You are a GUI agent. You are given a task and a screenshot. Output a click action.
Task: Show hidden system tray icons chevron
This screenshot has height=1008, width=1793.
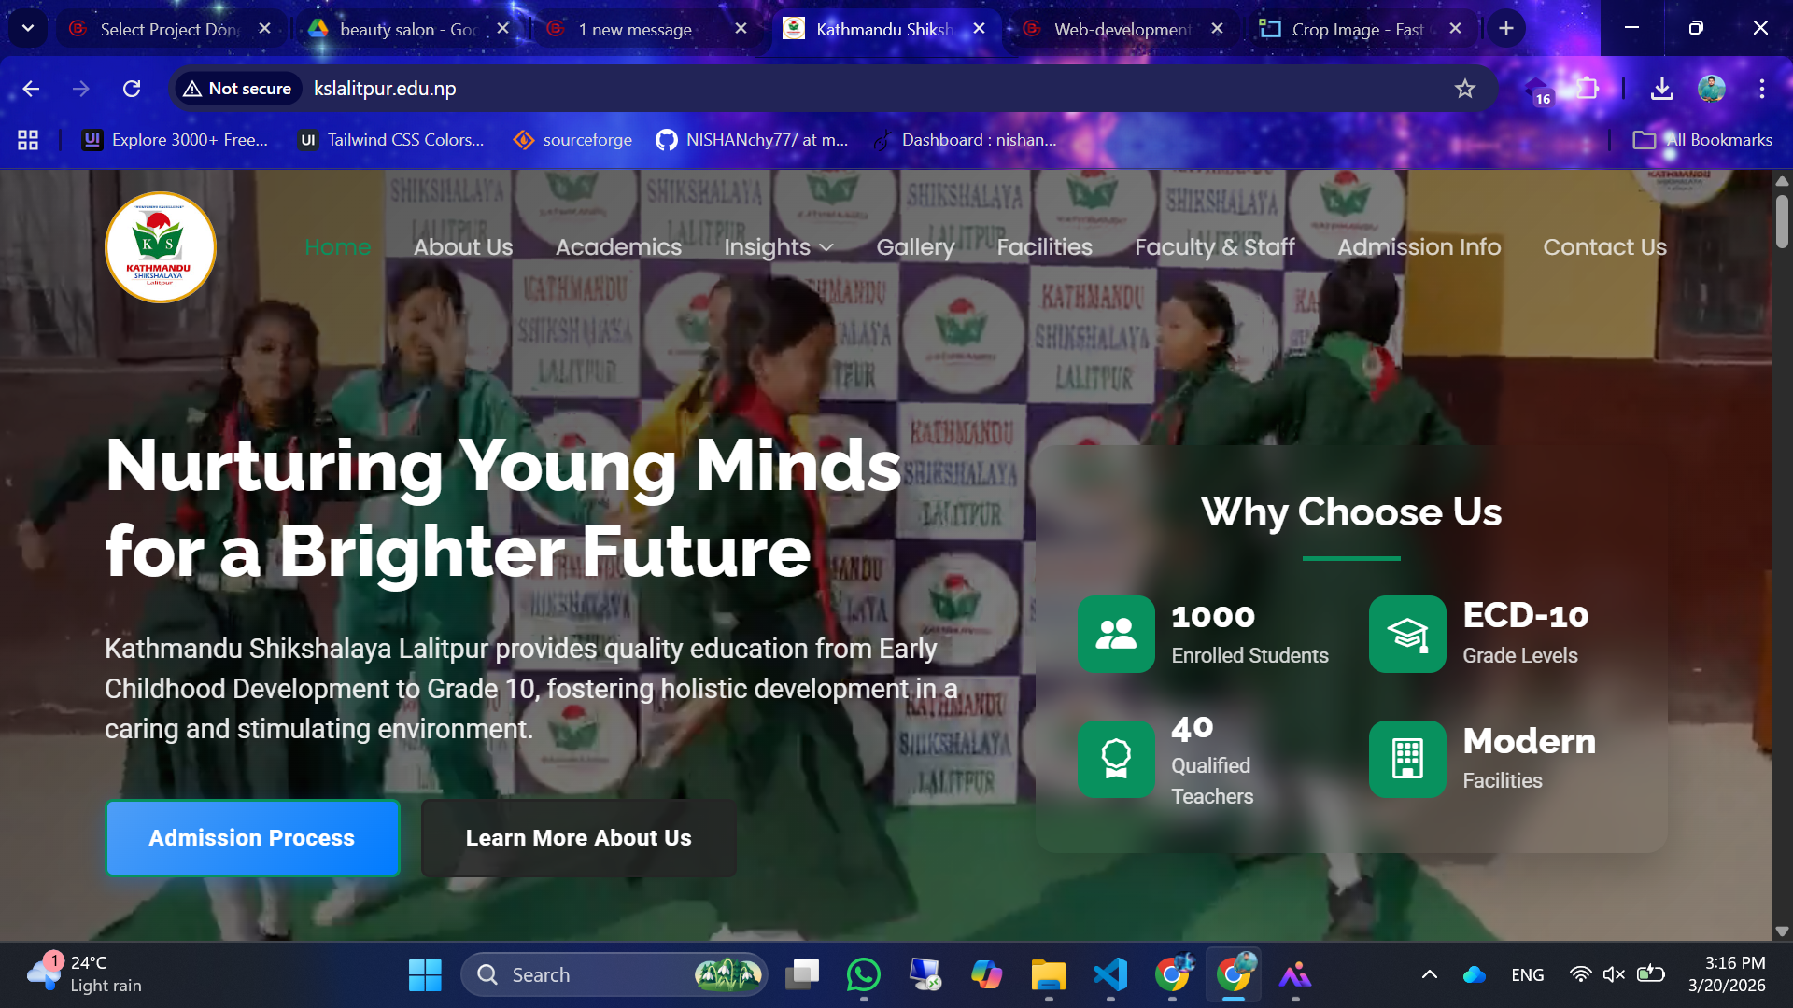(1429, 974)
